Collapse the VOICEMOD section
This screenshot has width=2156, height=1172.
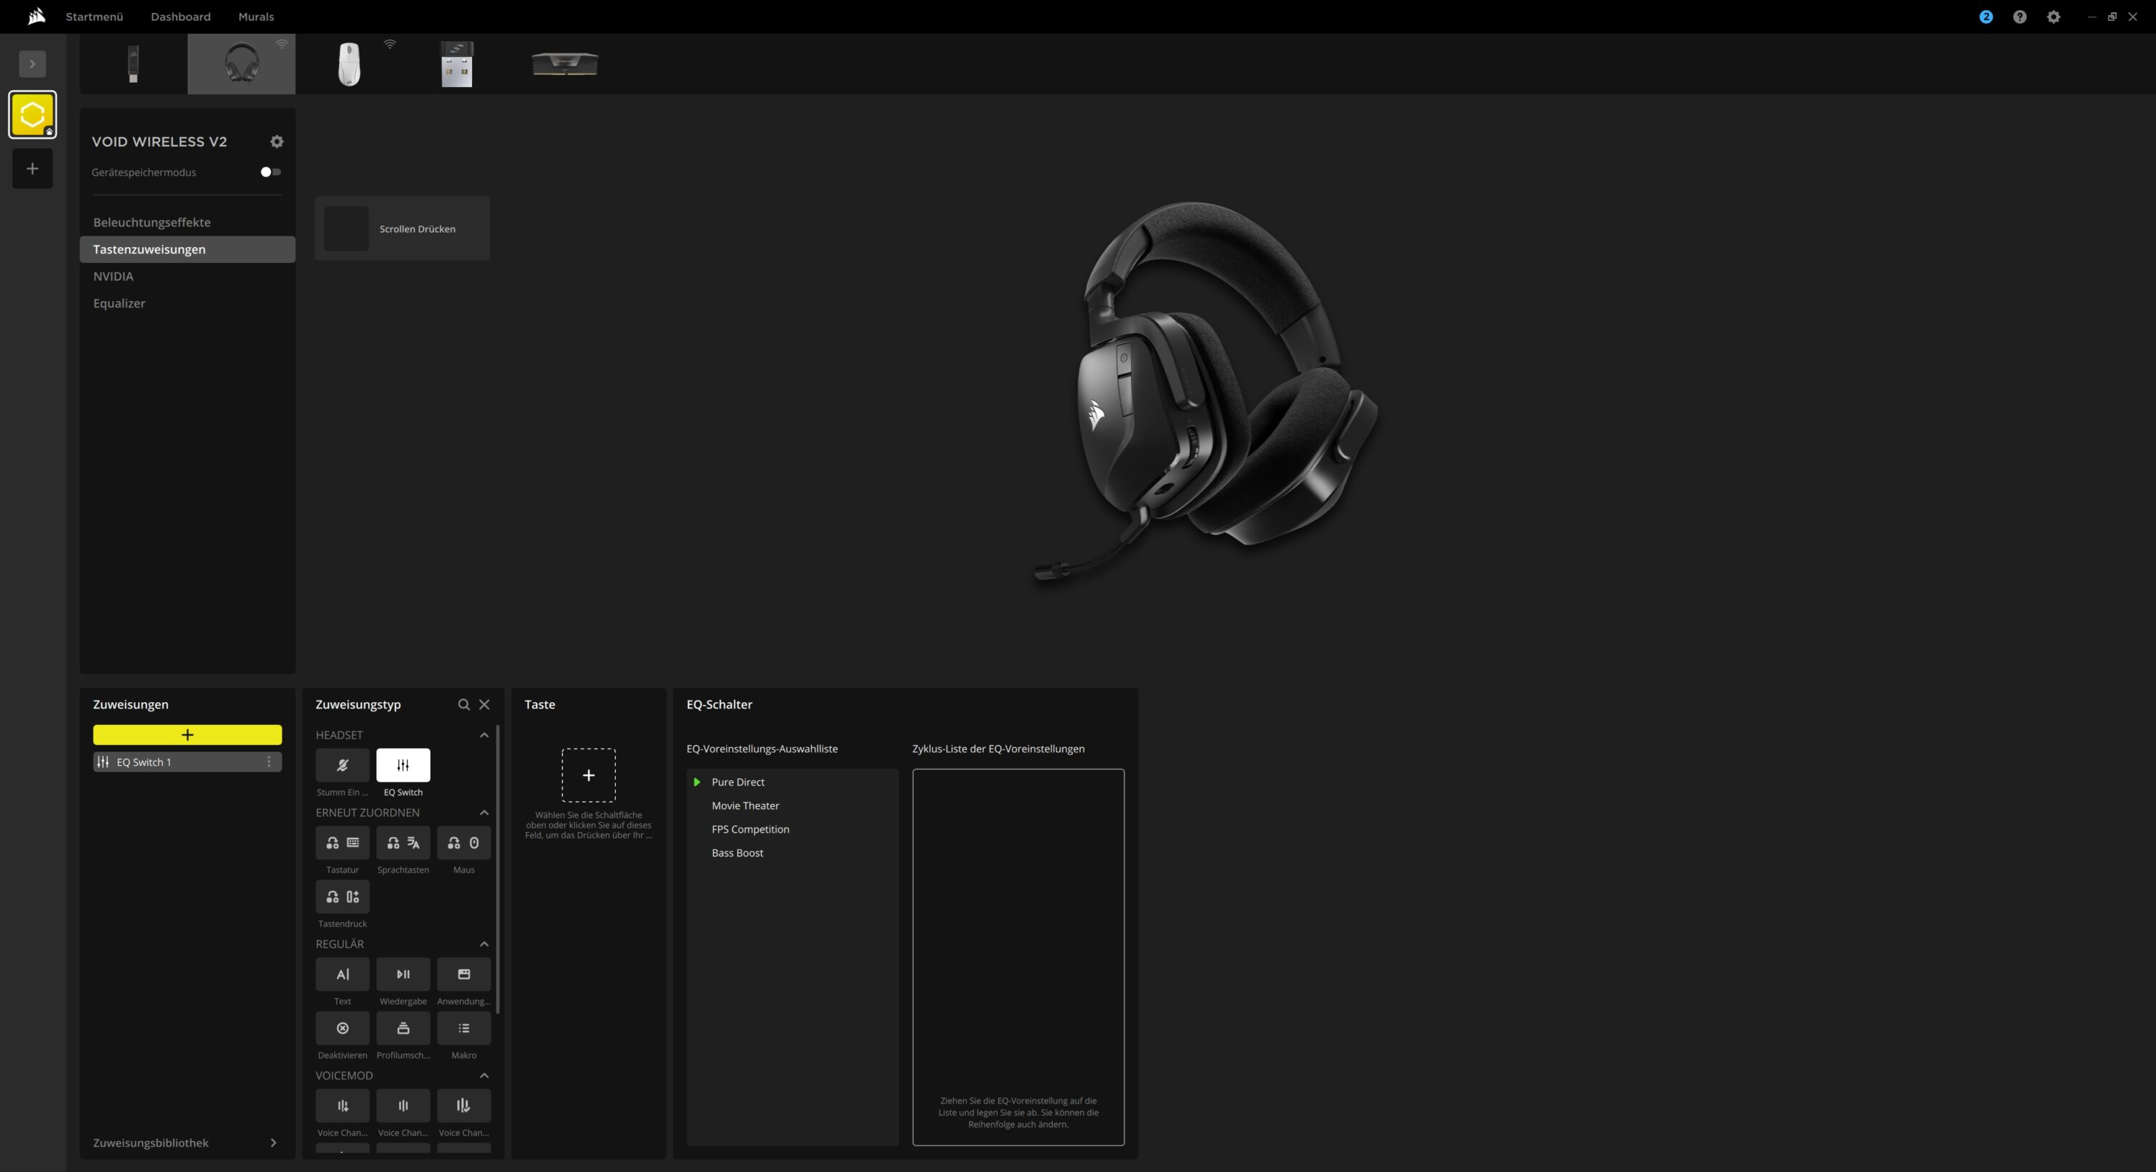484,1076
